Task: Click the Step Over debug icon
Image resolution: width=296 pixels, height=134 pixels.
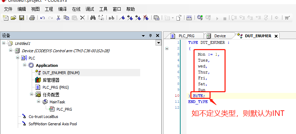Action: 234,18
